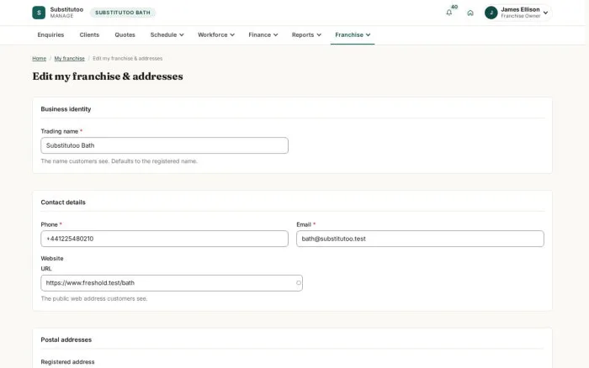The image size is (589, 368).
Task: Click the 'Contact details' section title
Action: coord(63,202)
